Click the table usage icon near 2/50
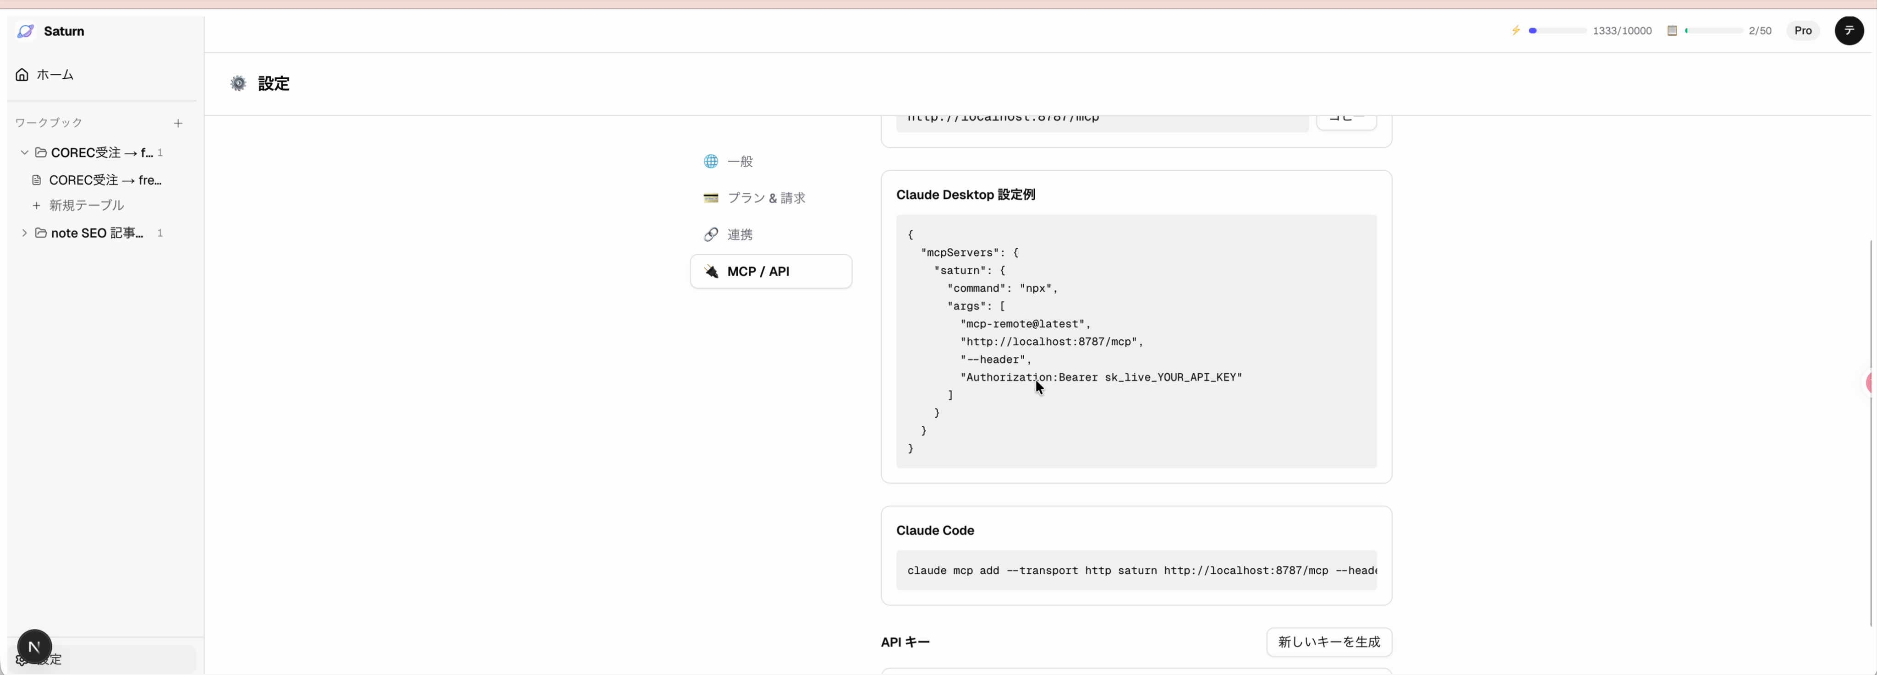This screenshot has width=1877, height=675. coord(1672,31)
